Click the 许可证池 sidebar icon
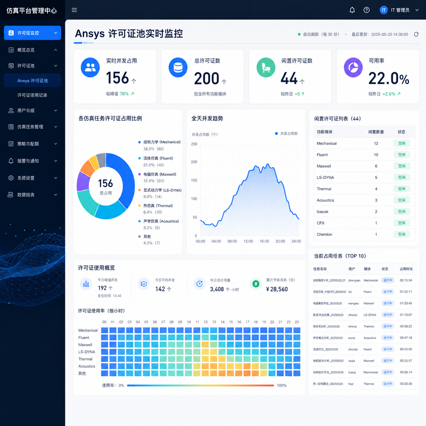The height and width of the screenshot is (426, 426). coord(11,66)
